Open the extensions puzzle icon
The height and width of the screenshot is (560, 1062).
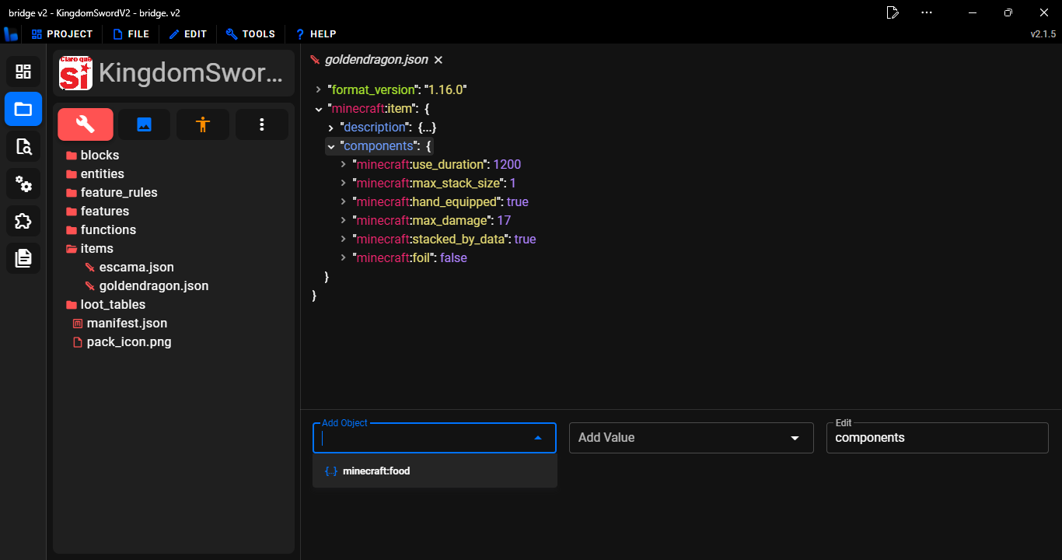(x=23, y=221)
